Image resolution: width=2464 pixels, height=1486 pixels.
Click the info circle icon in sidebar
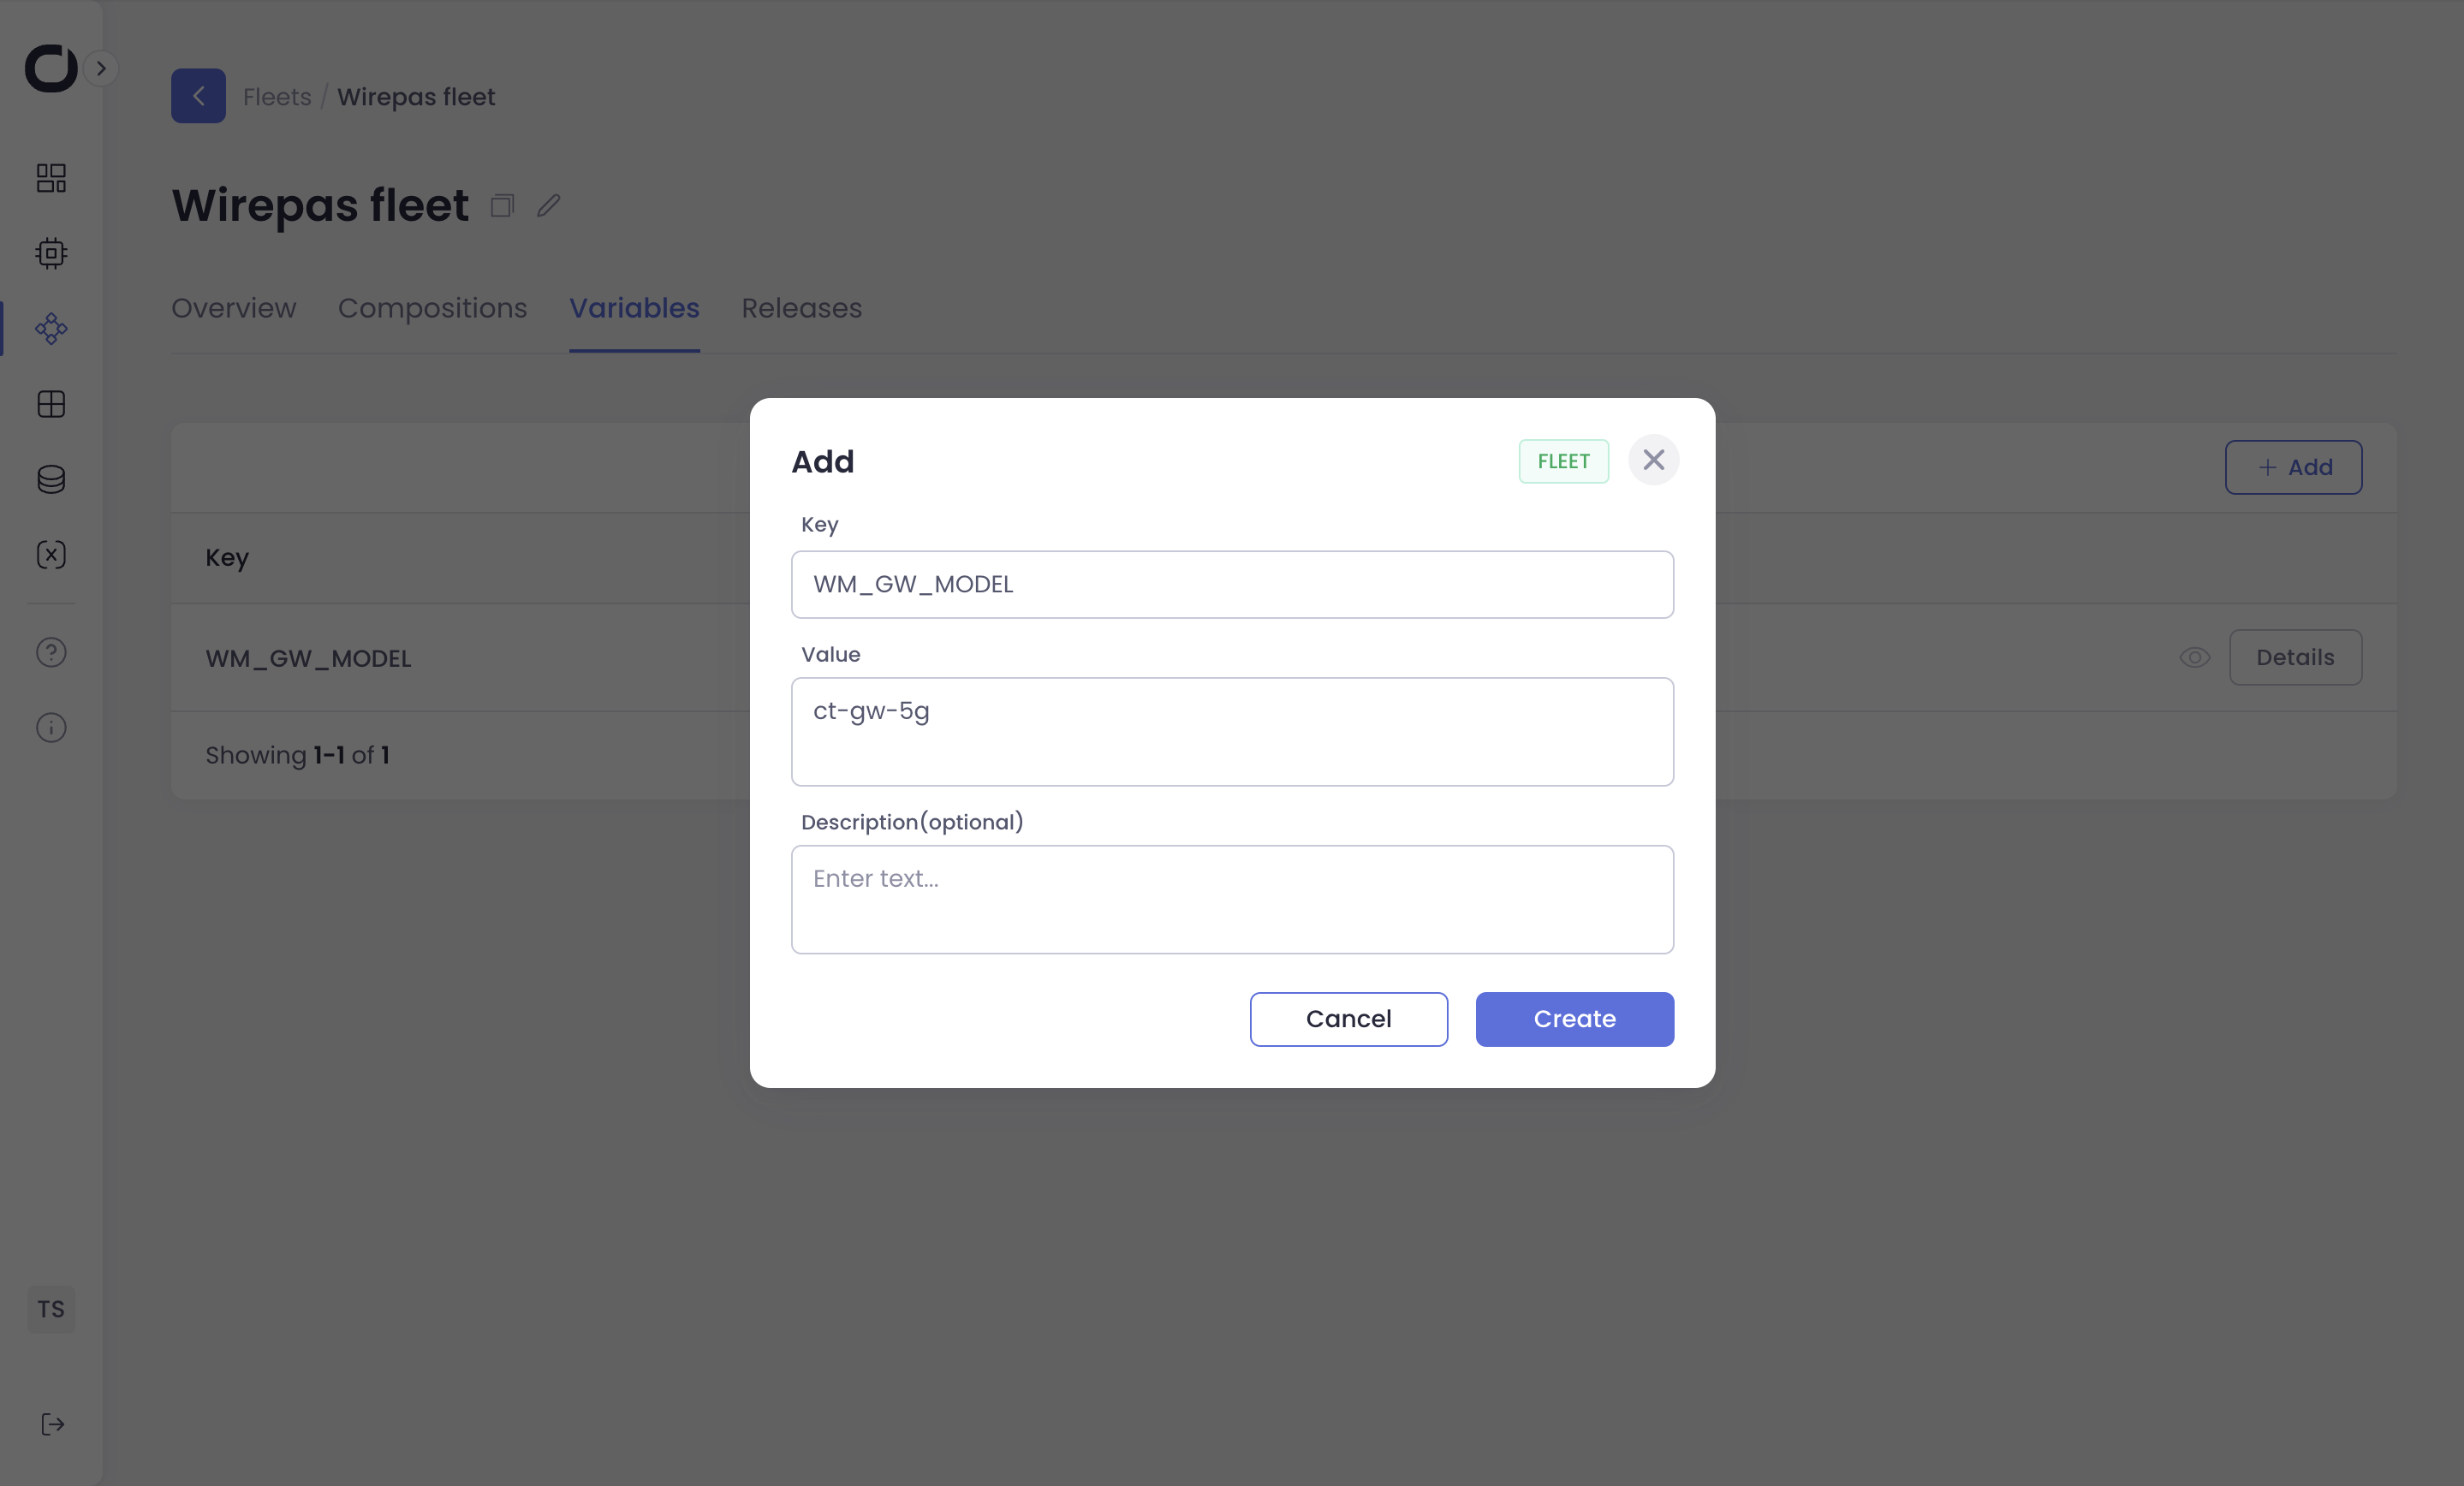(51, 727)
